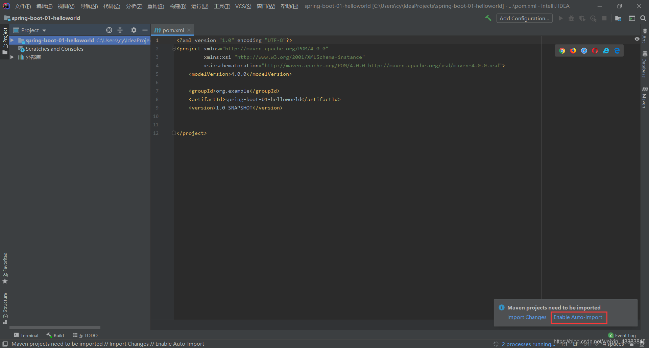Open the Project Structure folder icon
This screenshot has height=348, width=649.
click(618, 18)
